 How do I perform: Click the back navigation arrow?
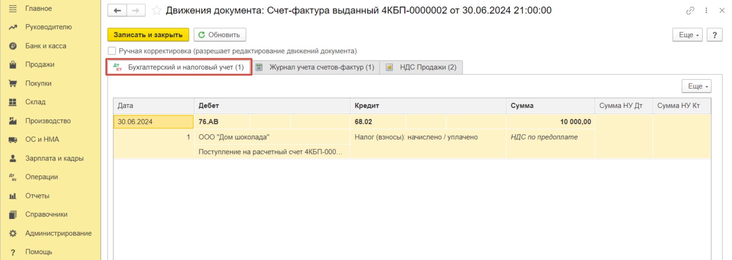pyautogui.click(x=117, y=11)
